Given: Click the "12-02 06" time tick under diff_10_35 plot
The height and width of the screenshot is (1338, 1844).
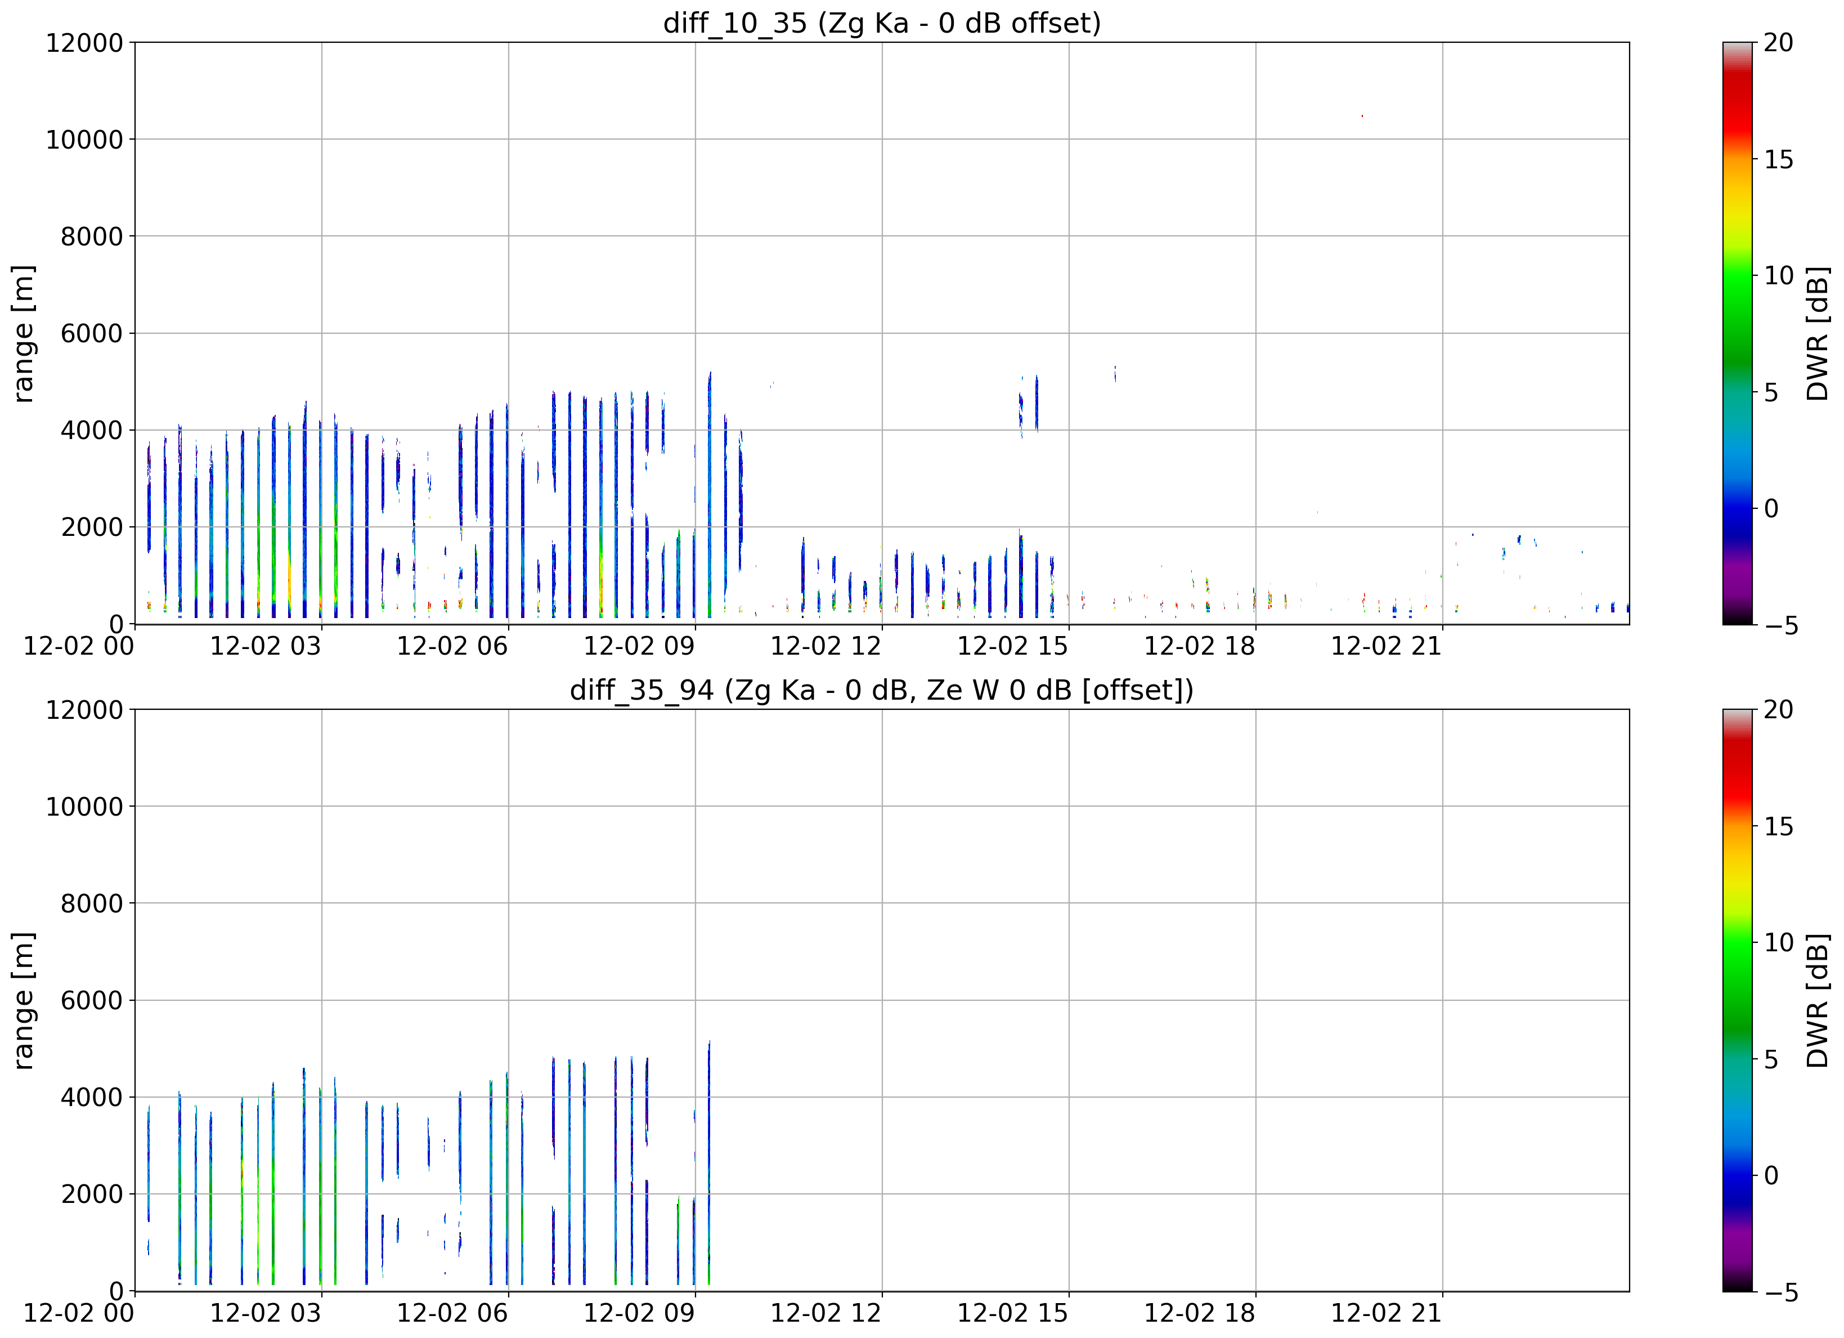Looking at the screenshot, I should click(452, 647).
